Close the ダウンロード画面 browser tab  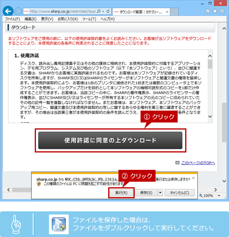pyautogui.click(x=167, y=12)
